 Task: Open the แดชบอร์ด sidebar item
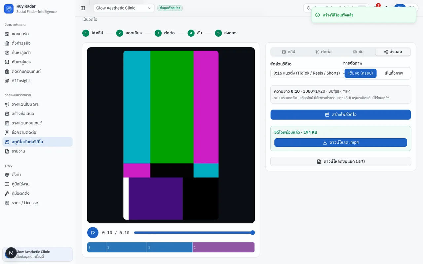37,34
